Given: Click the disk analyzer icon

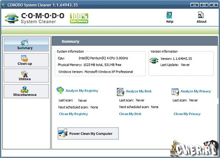Looking at the screenshot, I should pos(121,92).
